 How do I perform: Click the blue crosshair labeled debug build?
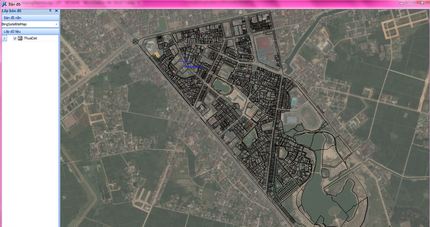point(185,62)
